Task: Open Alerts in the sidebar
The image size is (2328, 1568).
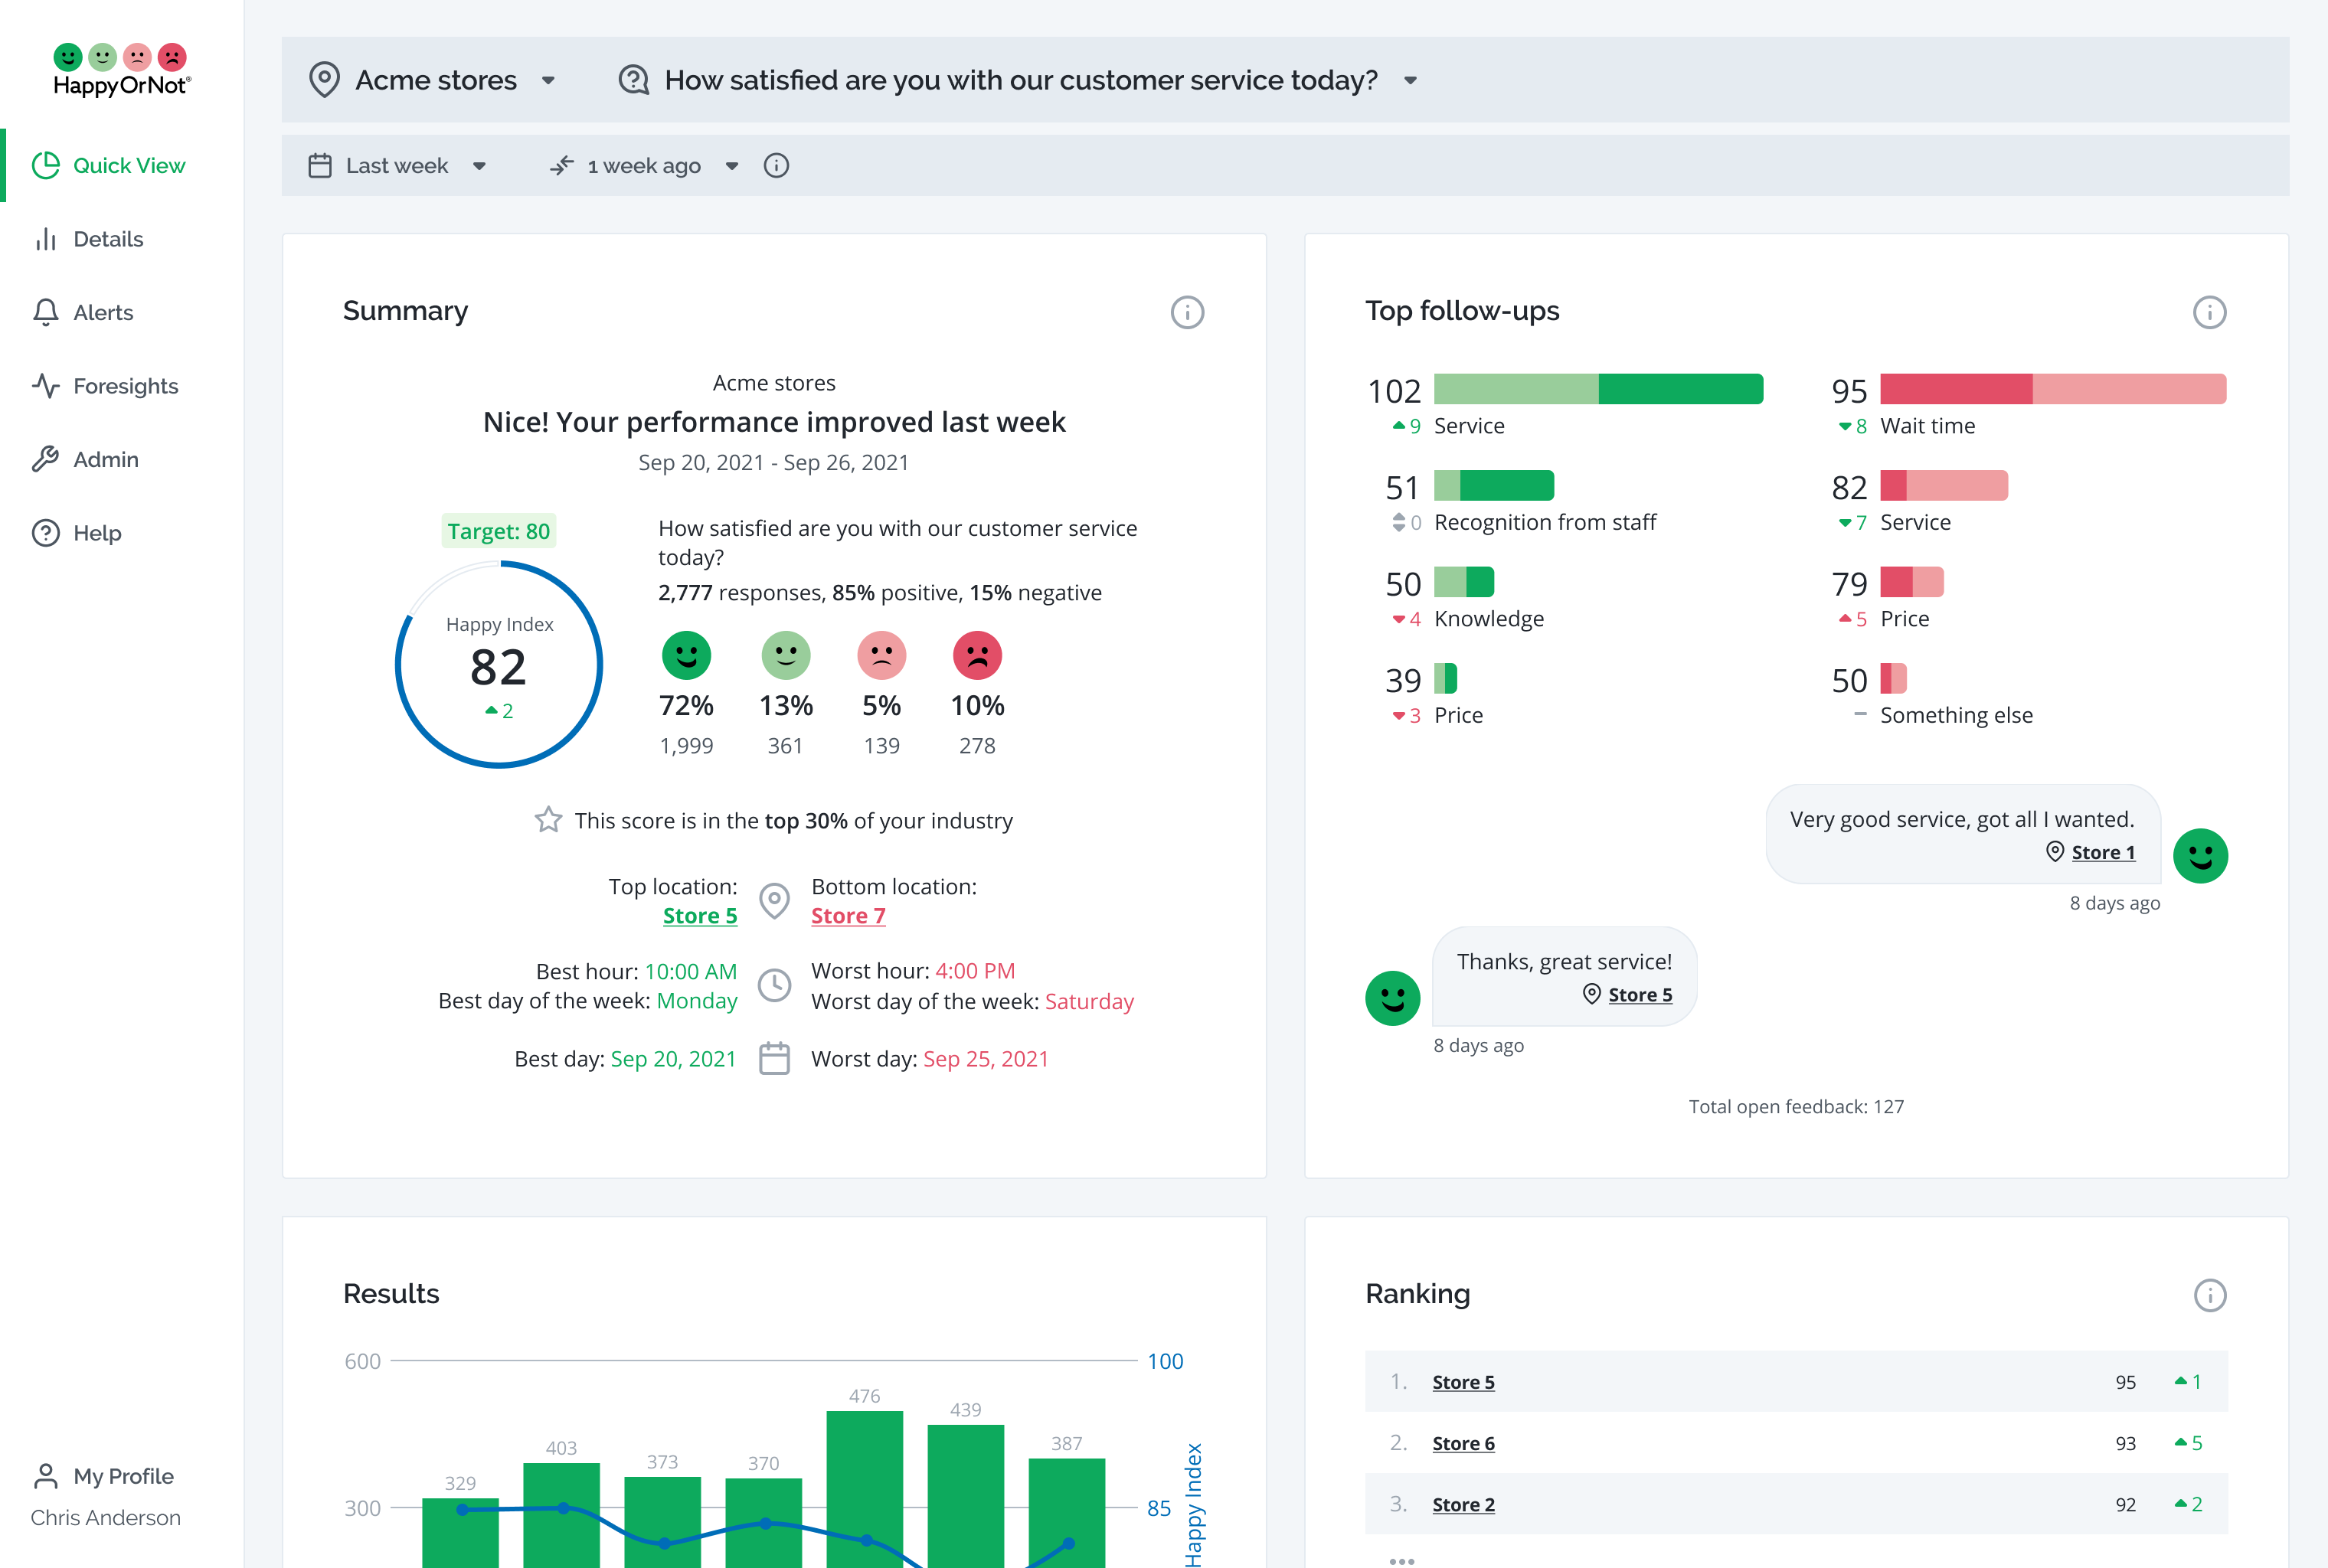Action: [x=103, y=313]
